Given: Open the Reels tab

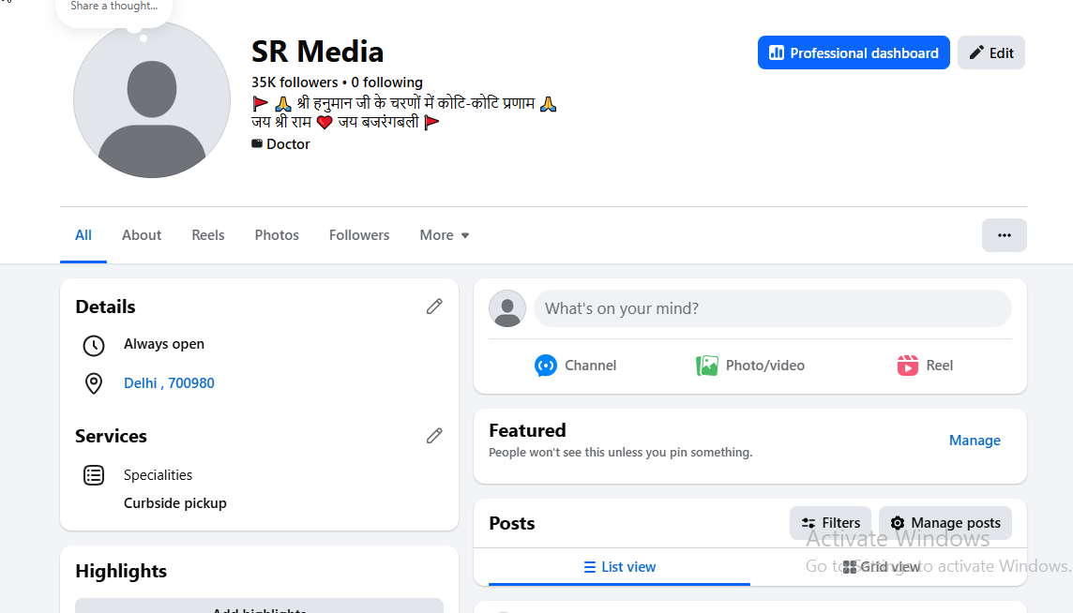Looking at the screenshot, I should [x=208, y=235].
